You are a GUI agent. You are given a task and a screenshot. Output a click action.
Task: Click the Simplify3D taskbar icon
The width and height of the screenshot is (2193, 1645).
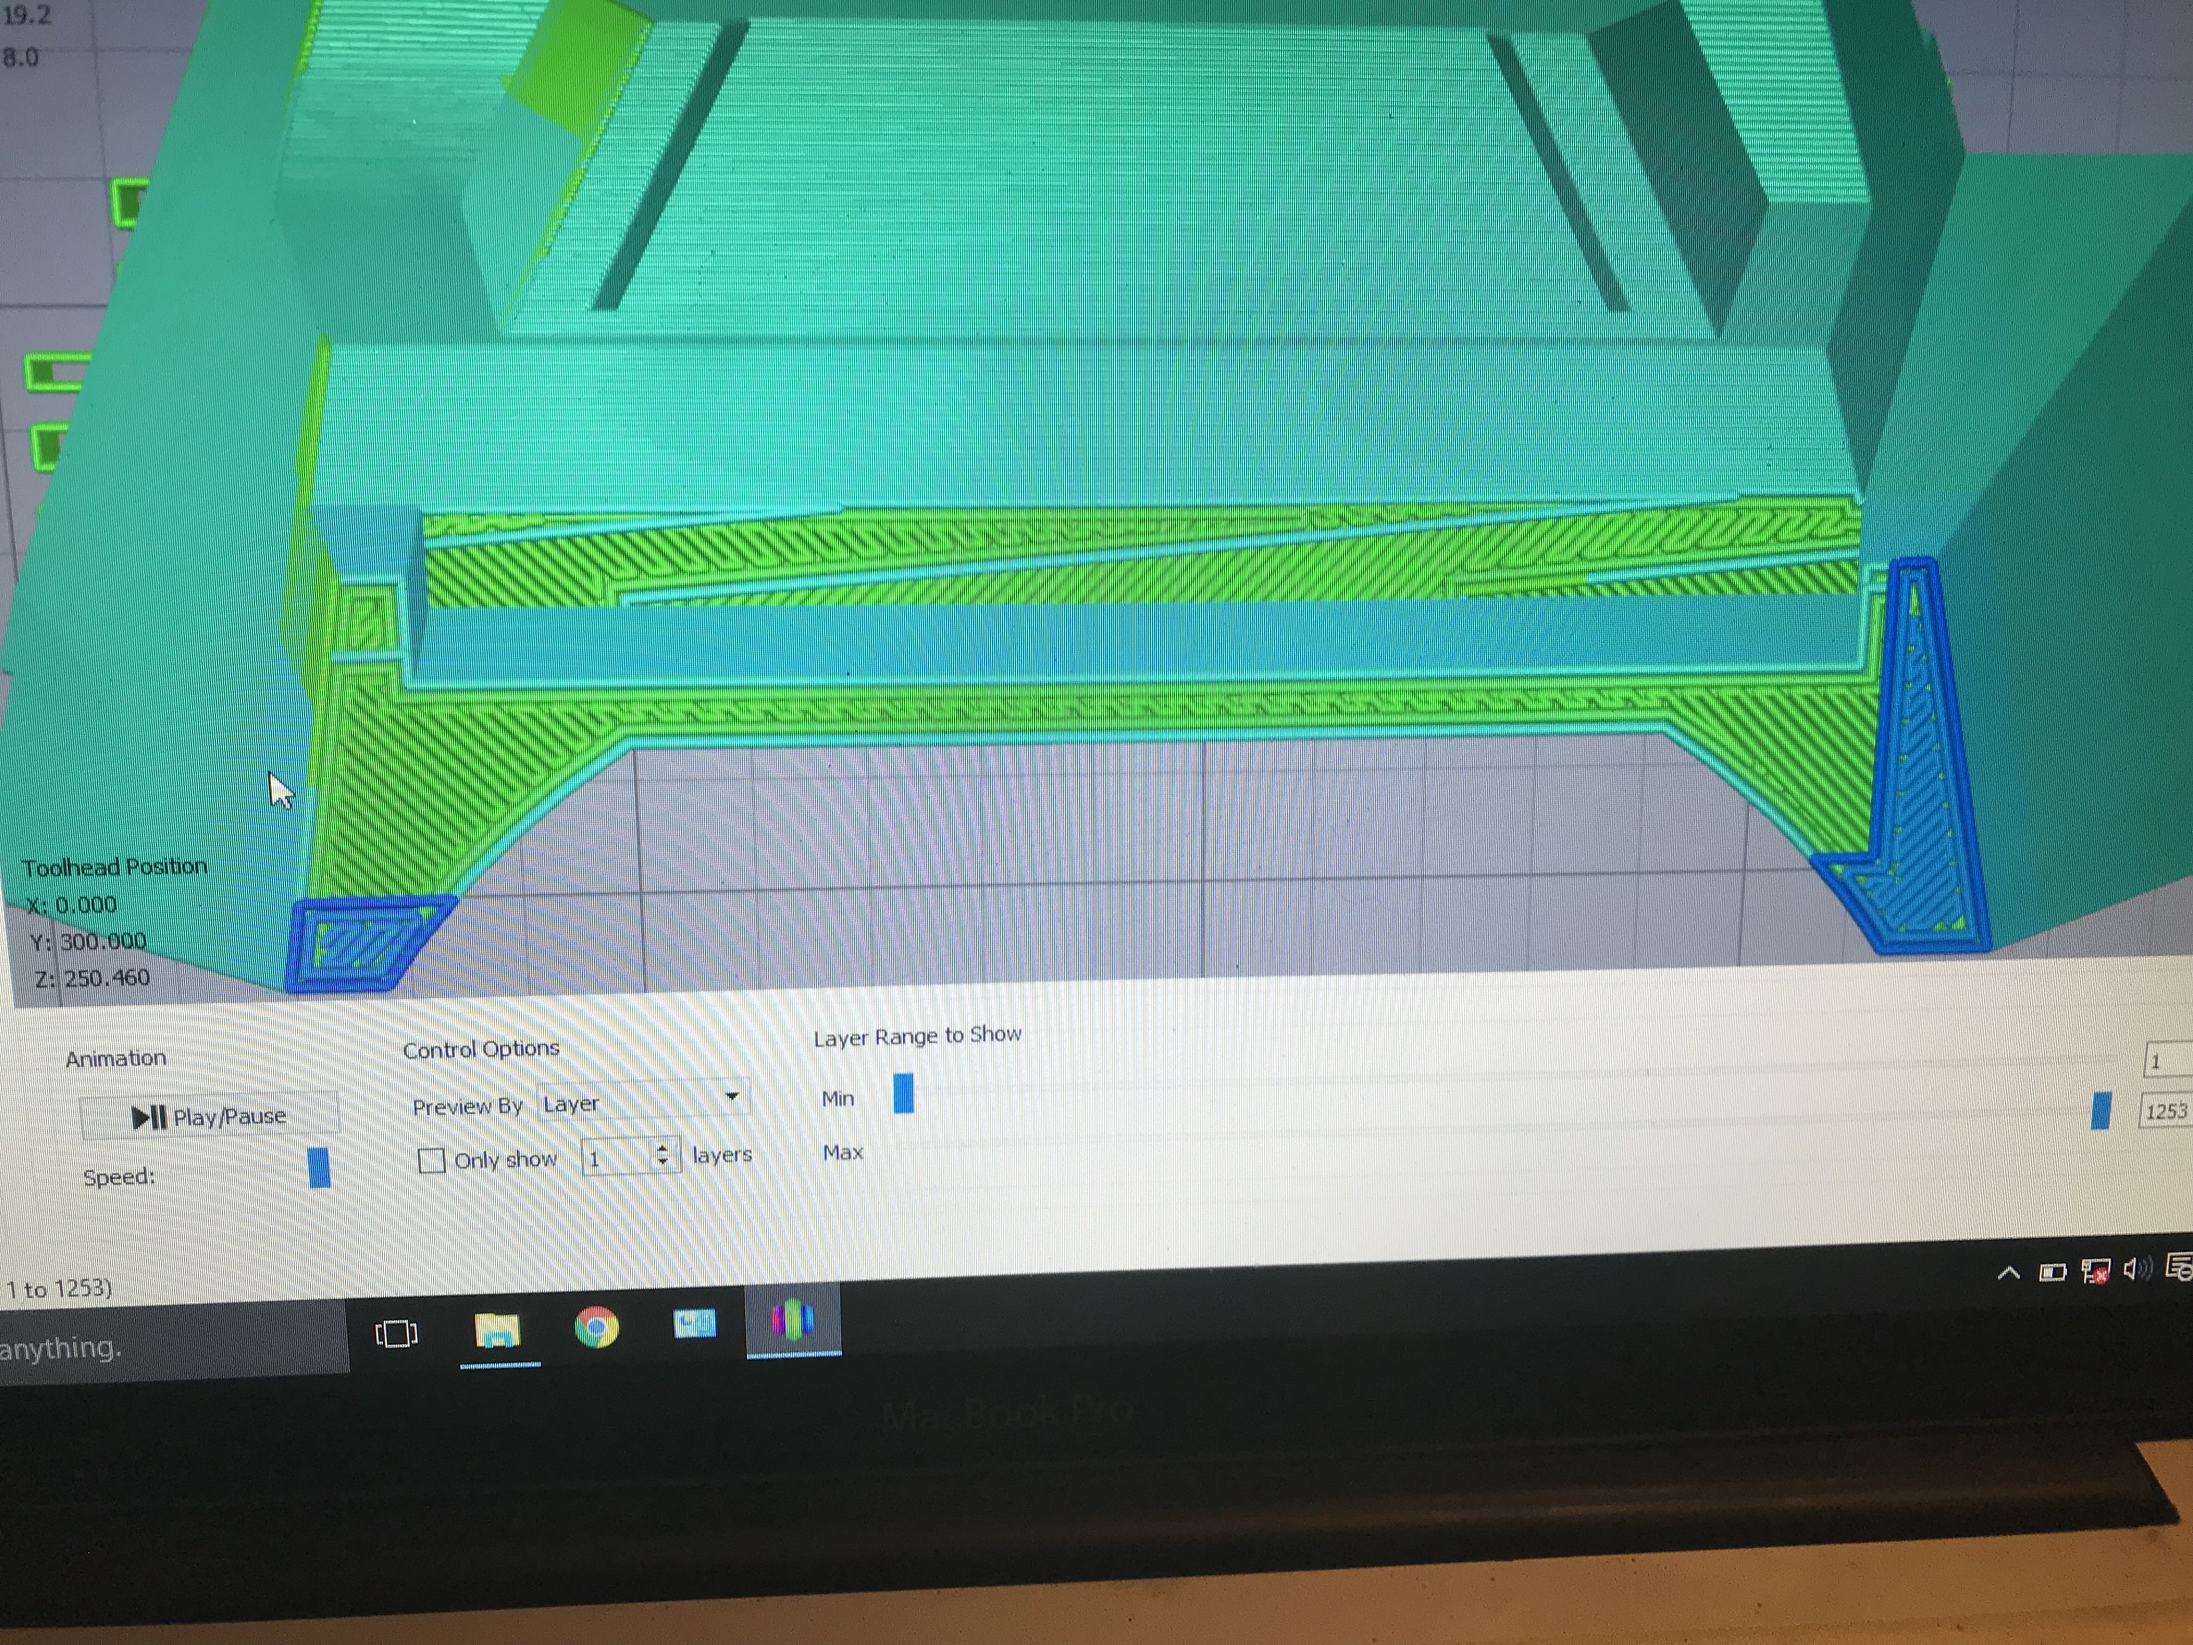tap(792, 1320)
